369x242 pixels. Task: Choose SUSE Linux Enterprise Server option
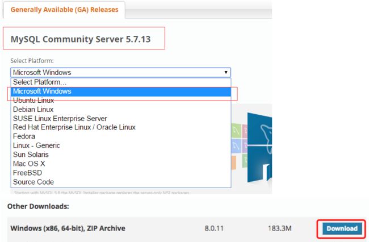(121, 118)
